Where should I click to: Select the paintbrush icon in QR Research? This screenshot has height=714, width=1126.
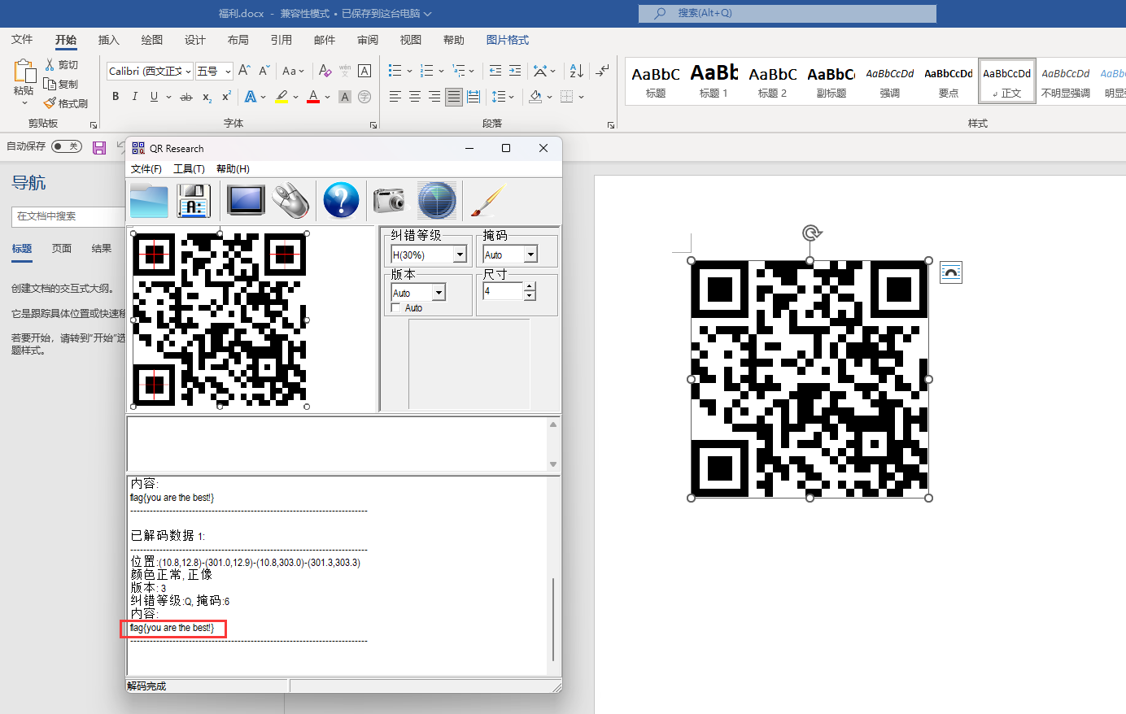[x=488, y=200]
